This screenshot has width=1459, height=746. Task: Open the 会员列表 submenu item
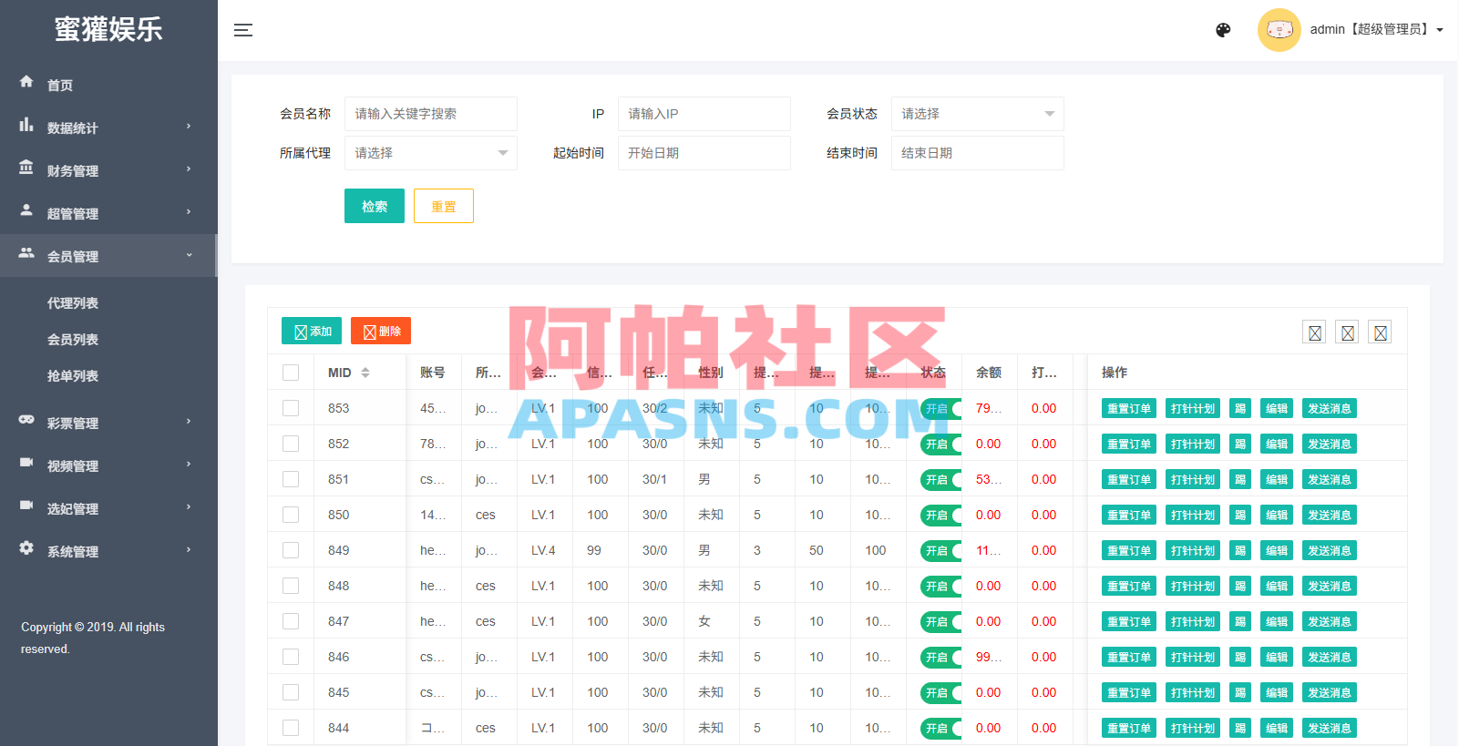click(73, 340)
